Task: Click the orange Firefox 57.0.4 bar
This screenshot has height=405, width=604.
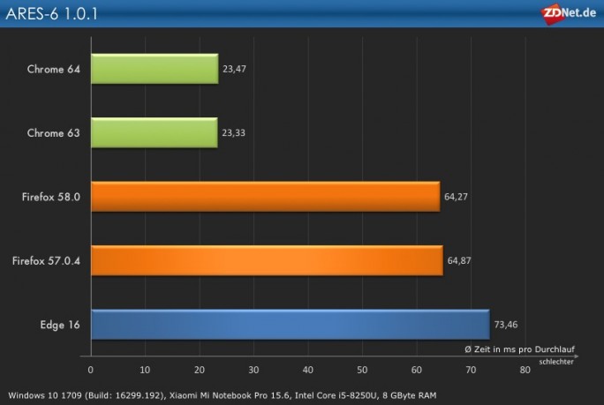Action: point(267,260)
